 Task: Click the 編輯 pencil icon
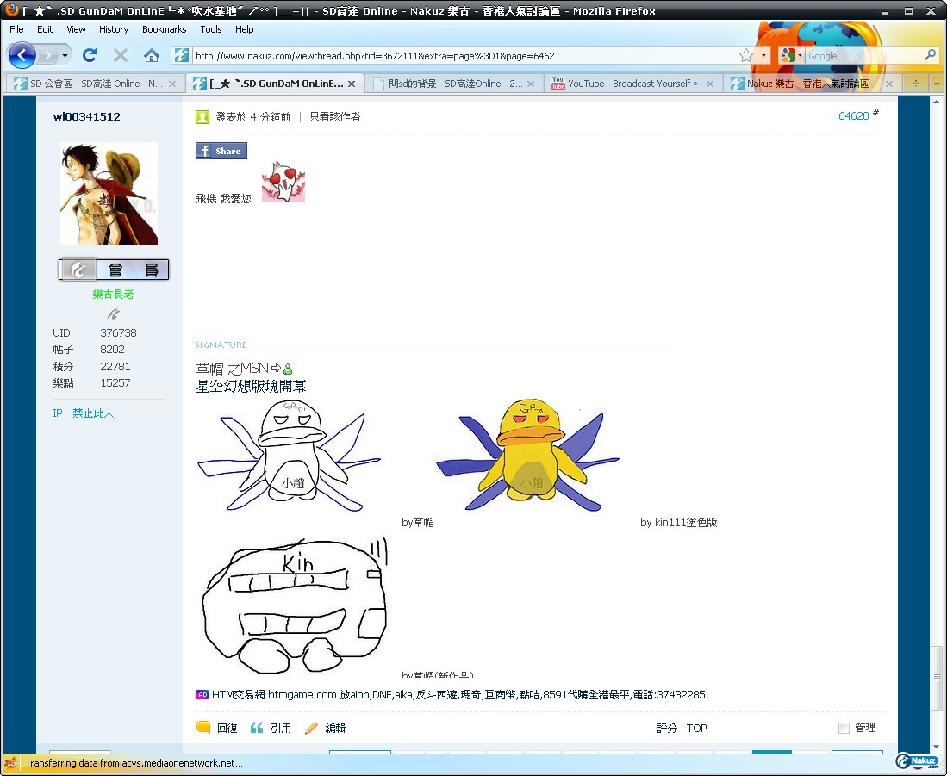(x=311, y=728)
